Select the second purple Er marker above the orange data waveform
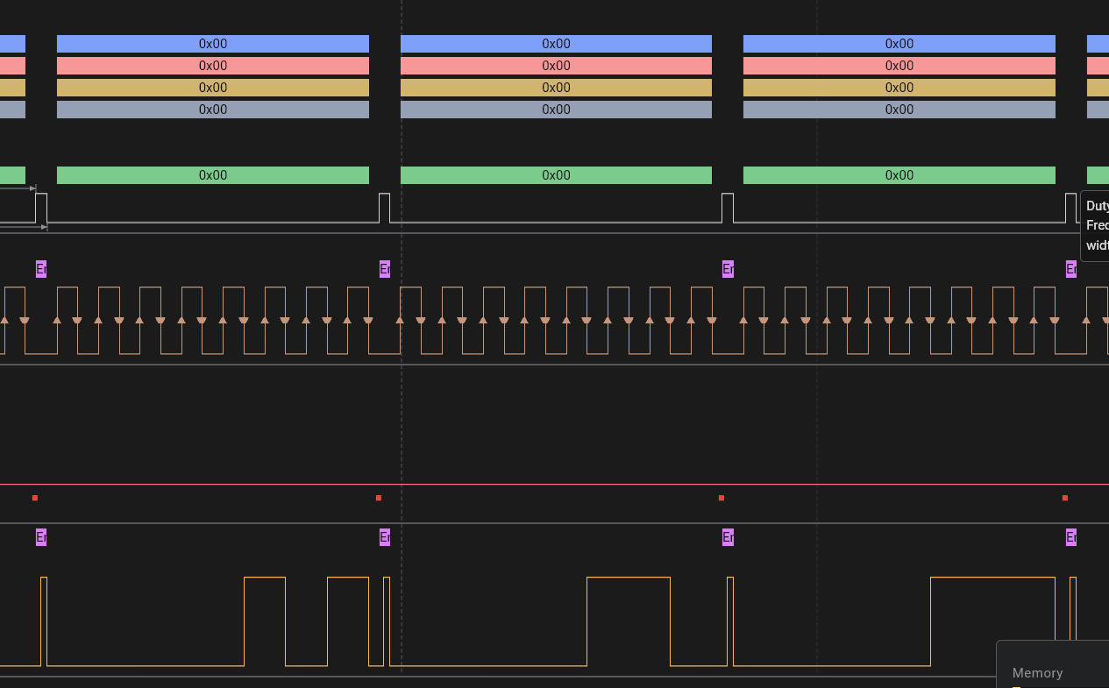 pos(384,537)
